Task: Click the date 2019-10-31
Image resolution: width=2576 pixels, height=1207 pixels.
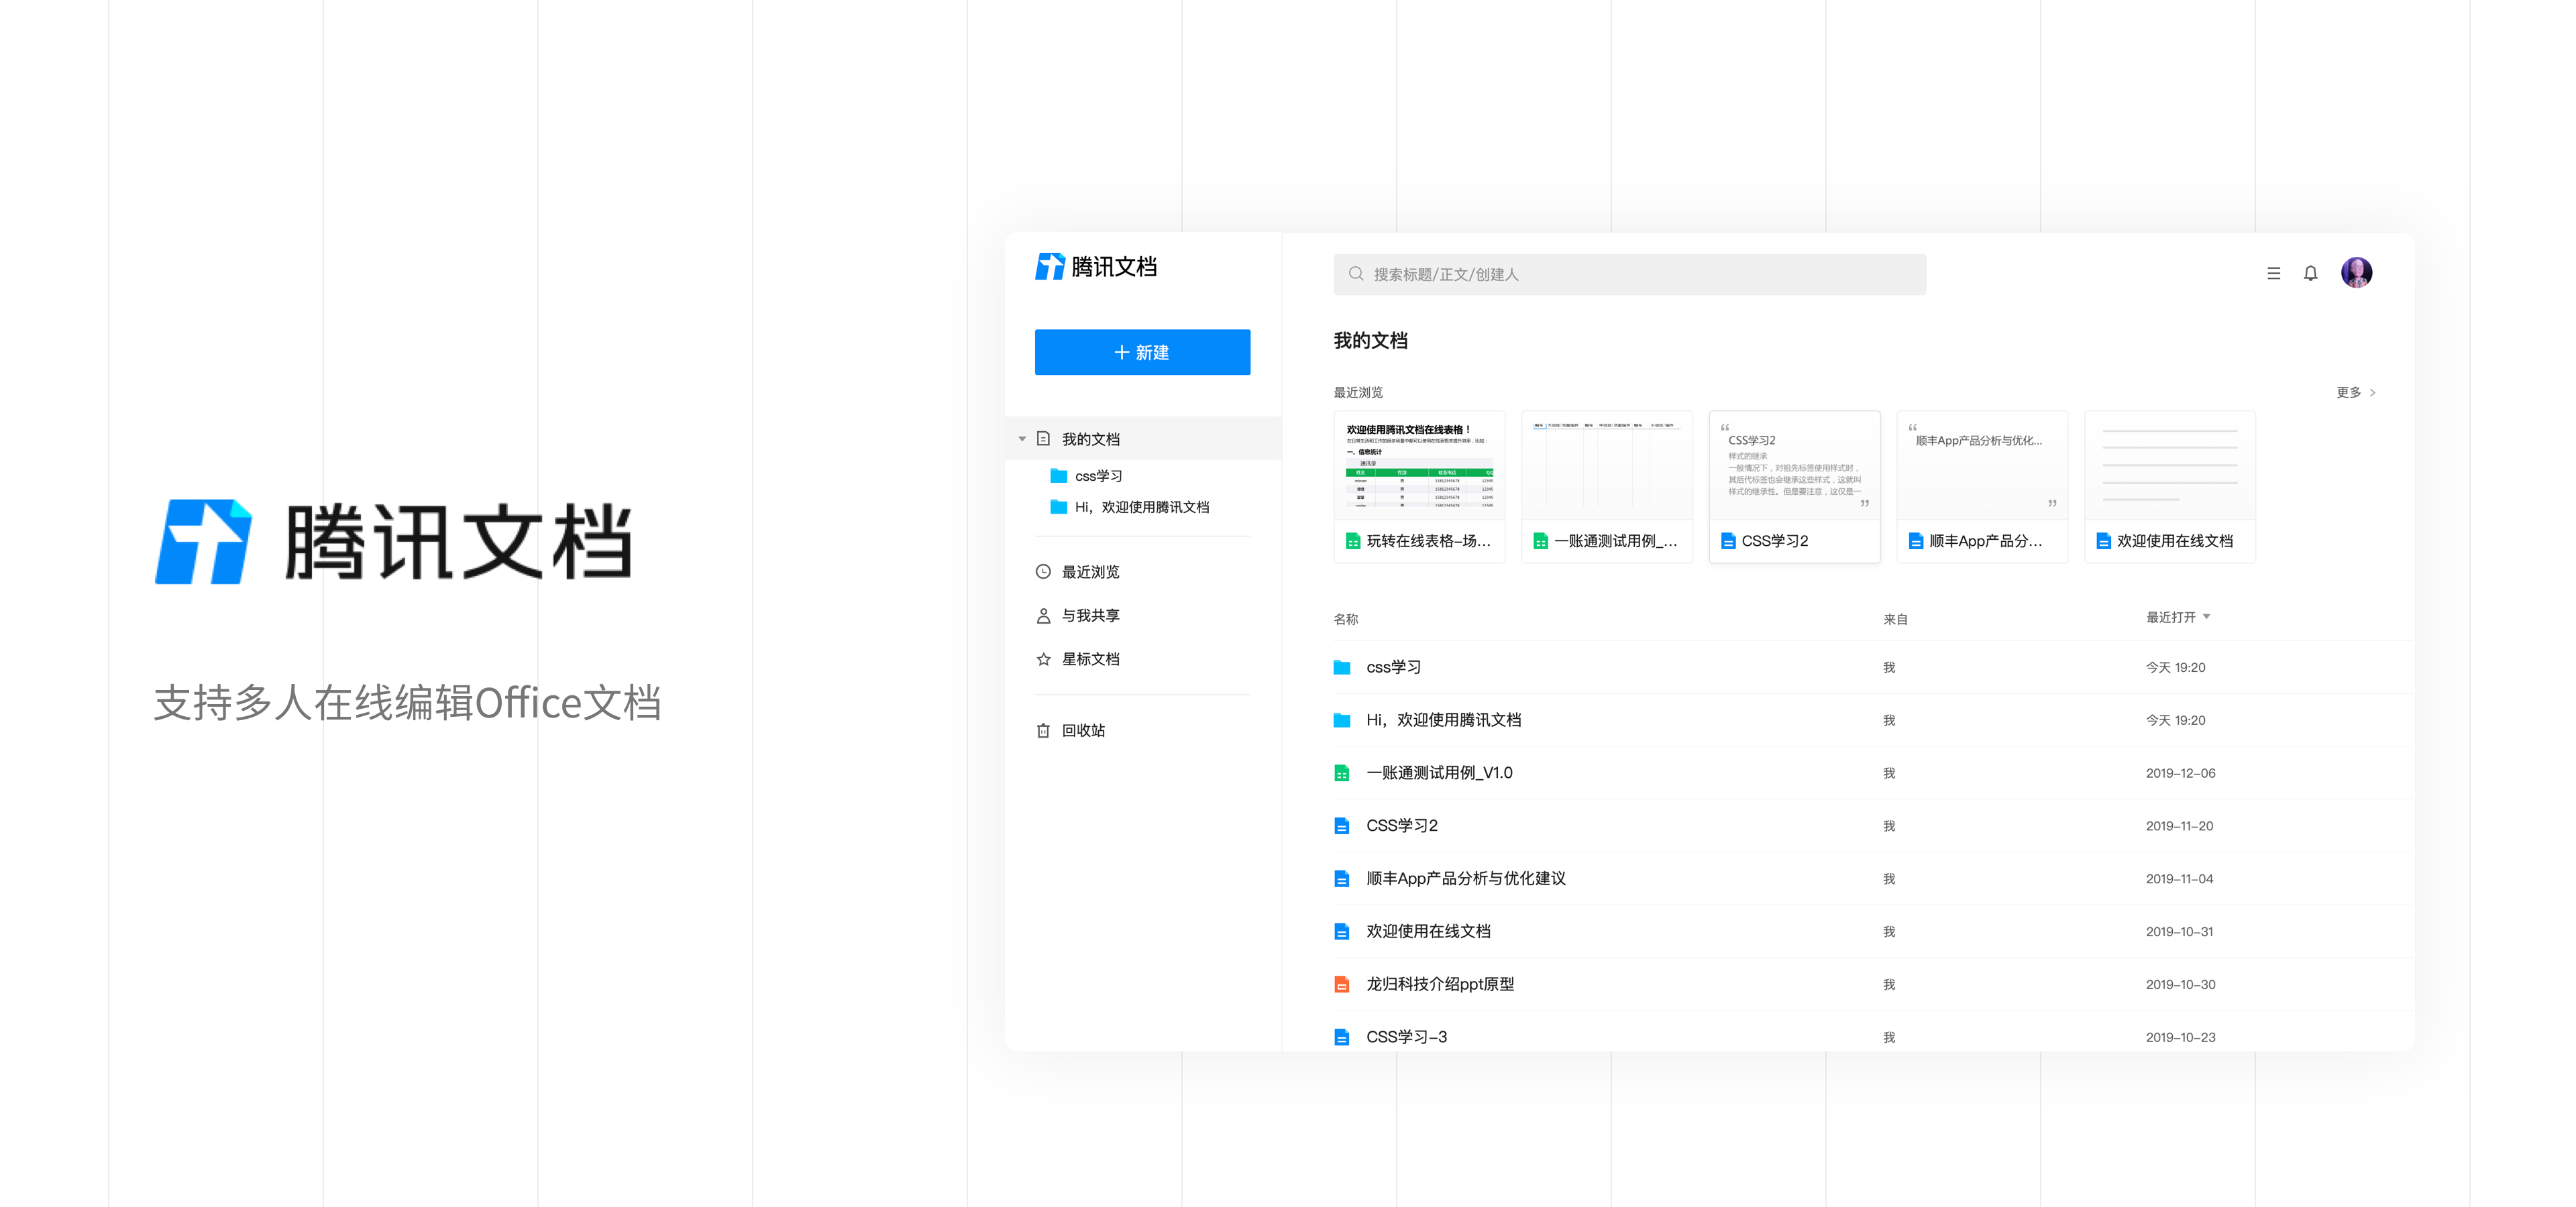Action: 2179,932
